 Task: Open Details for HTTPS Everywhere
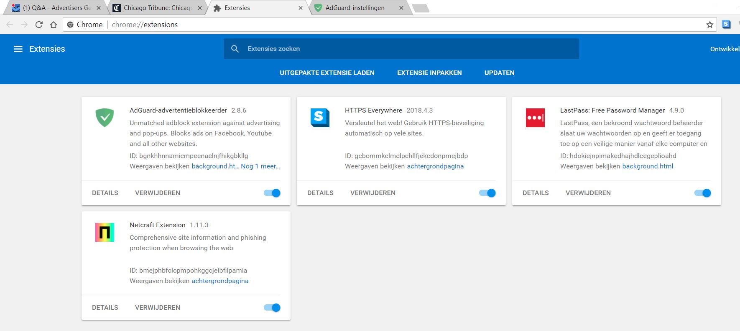click(320, 193)
